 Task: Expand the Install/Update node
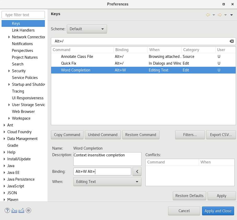point(4,159)
